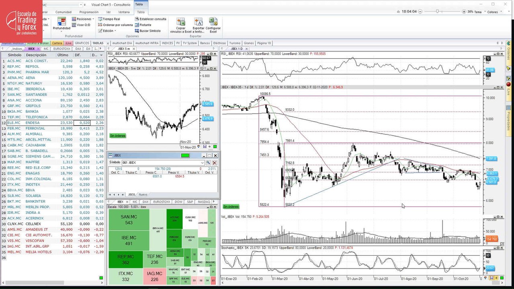
Task: Go to last sheet arrow in .IBEX window
Action: 123,195
